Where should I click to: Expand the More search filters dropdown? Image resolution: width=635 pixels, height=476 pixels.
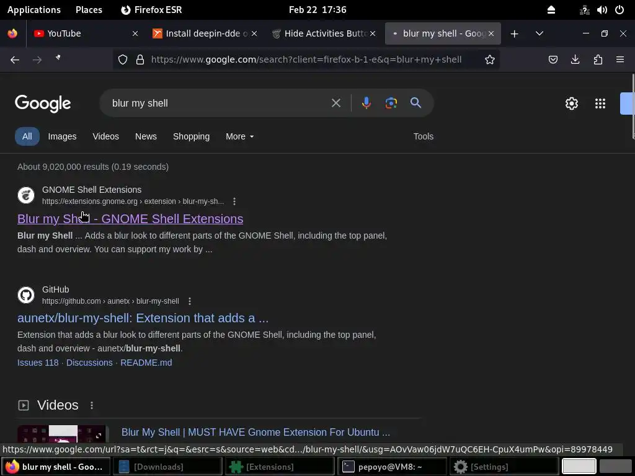click(x=240, y=136)
